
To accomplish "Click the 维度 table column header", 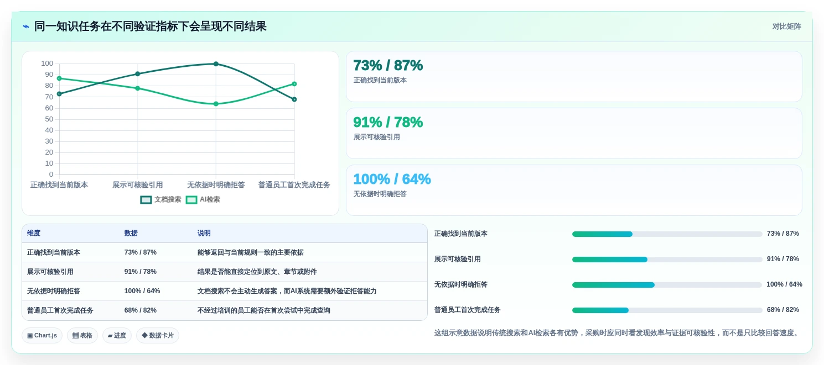I will coord(34,234).
